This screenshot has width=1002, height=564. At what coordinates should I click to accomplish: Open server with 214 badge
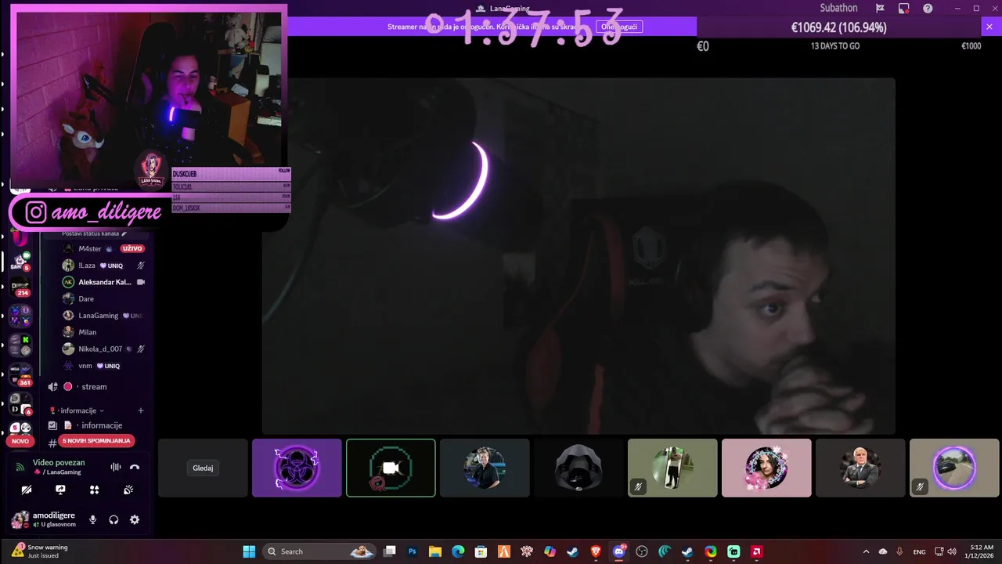20,288
